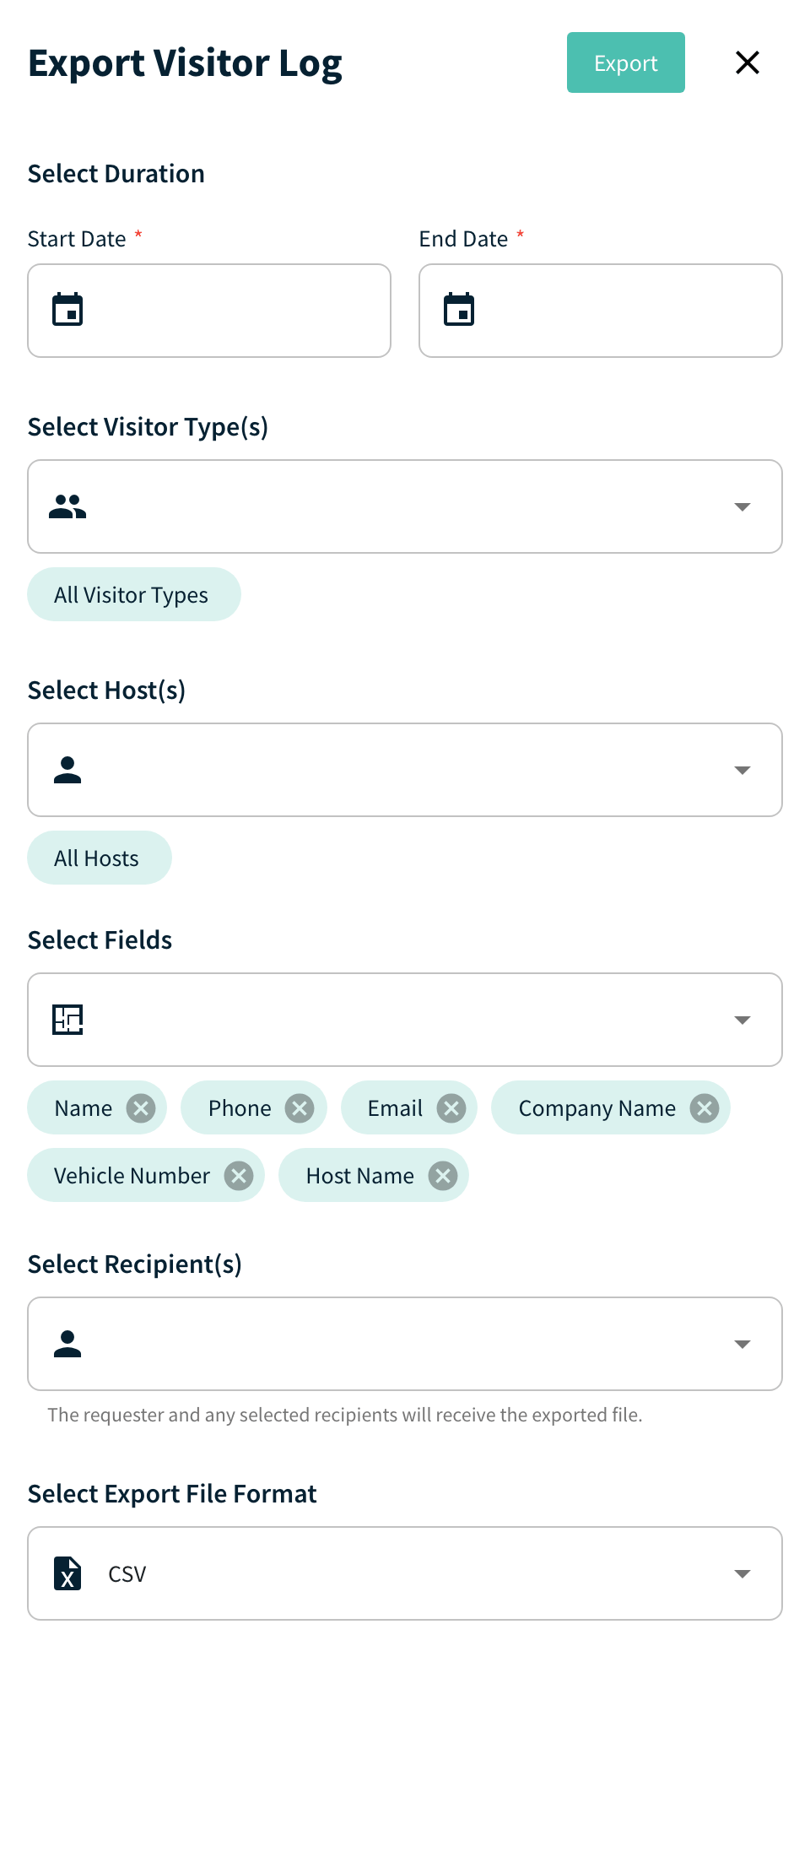Click the recipients helper text note
The width and height of the screenshot is (810, 1857).
pos(345,1415)
